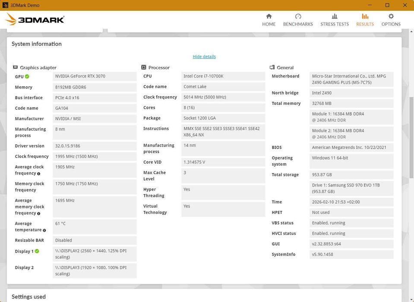Viewport: 414px width, 302px height.
Task: Select the Intel Z490 north bridge
Action: pyautogui.click(x=351, y=93)
